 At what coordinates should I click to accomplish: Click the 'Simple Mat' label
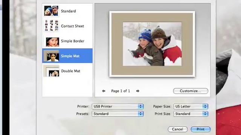[70, 56]
